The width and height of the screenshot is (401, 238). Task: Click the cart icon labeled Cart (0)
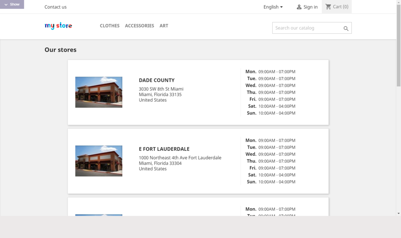337,6
